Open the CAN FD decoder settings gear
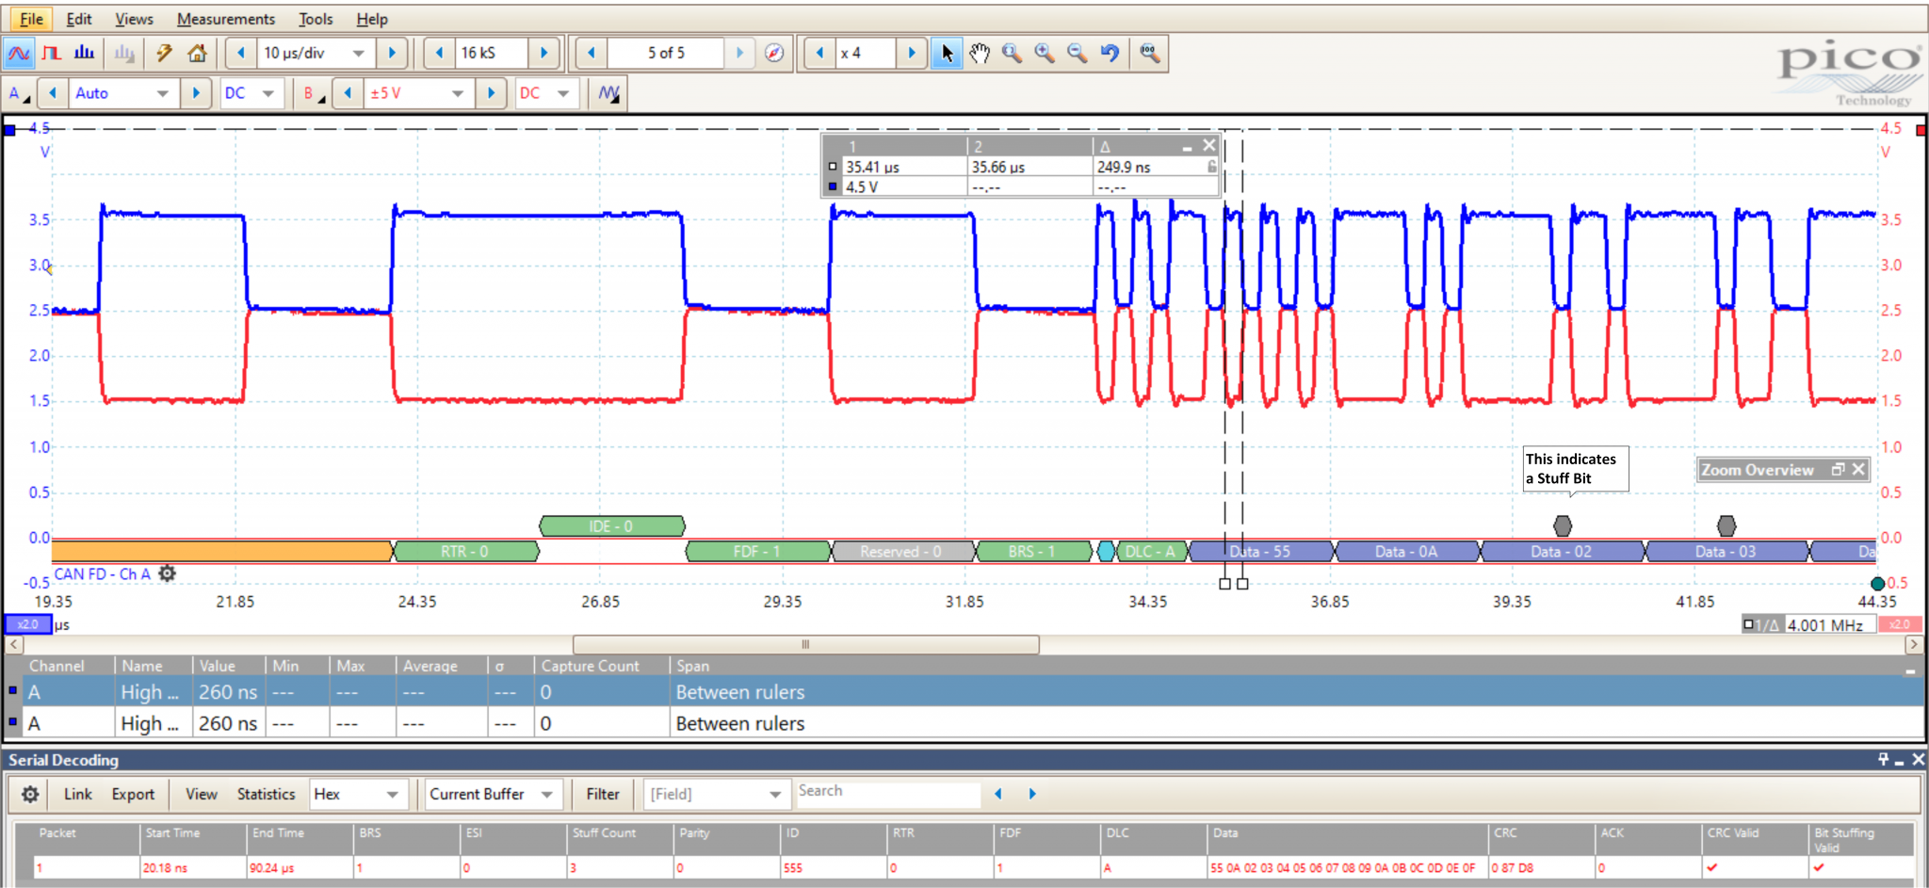 point(167,573)
